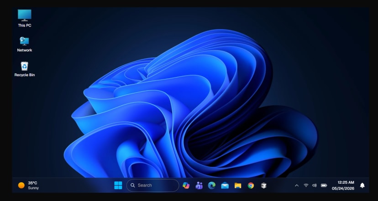Screen dimensions: 378x201
Task: Open Wi-Fi network settings
Action: (x=306, y=186)
